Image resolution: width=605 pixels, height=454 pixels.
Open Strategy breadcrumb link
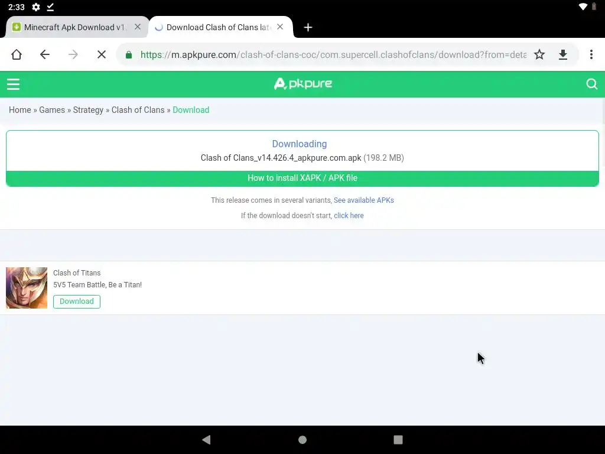pyautogui.click(x=88, y=110)
